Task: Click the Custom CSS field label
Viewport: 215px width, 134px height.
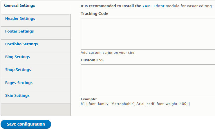Action: tap(92, 60)
